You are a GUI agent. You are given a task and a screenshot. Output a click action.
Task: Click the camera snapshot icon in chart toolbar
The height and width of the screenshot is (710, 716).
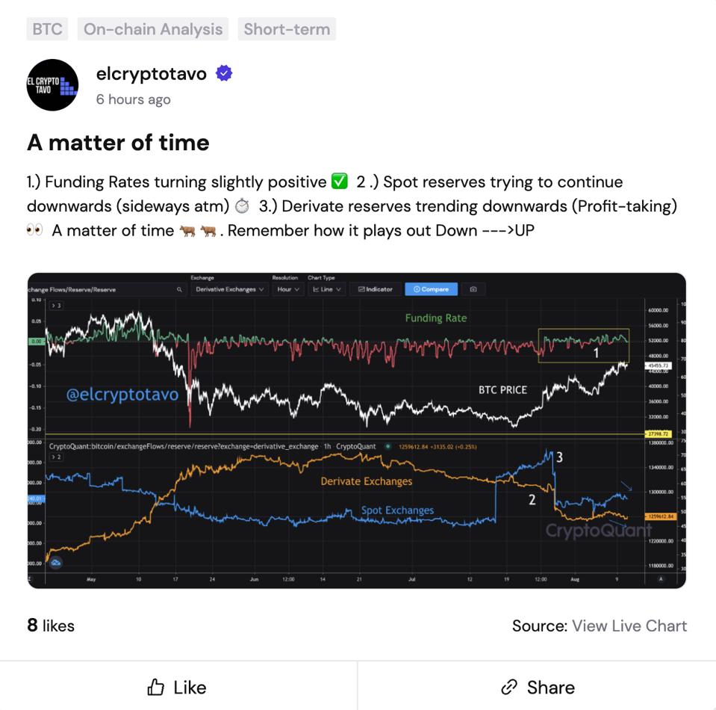click(473, 289)
